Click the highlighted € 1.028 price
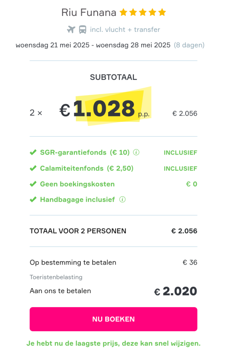227x359 pixels. (104, 109)
